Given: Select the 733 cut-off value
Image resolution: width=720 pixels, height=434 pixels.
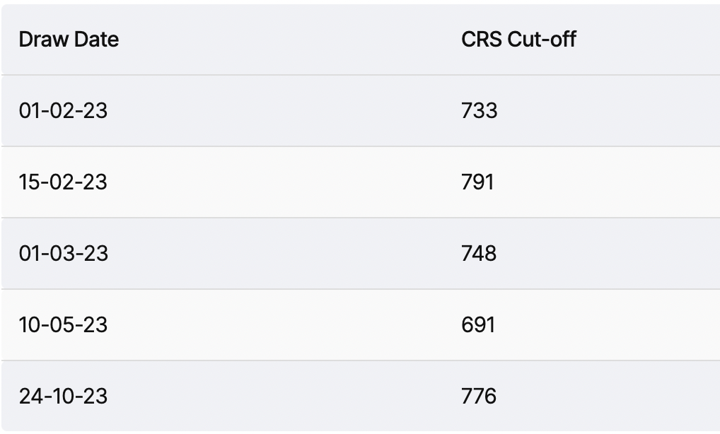Looking at the screenshot, I should pyautogui.click(x=479, y=110).
